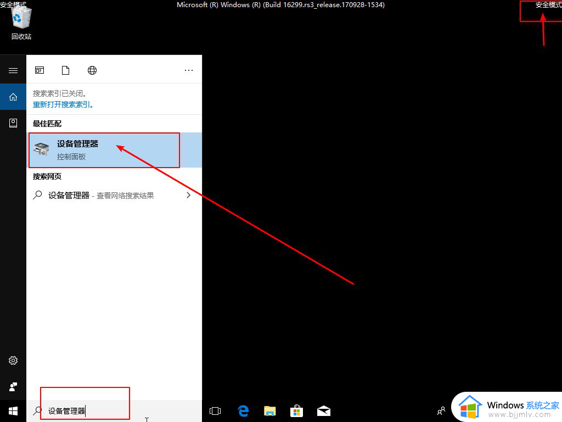Screen dimensions: 562x422
Task: Select the 设备管理器 web search suggestion
Action: coord(114,195)
